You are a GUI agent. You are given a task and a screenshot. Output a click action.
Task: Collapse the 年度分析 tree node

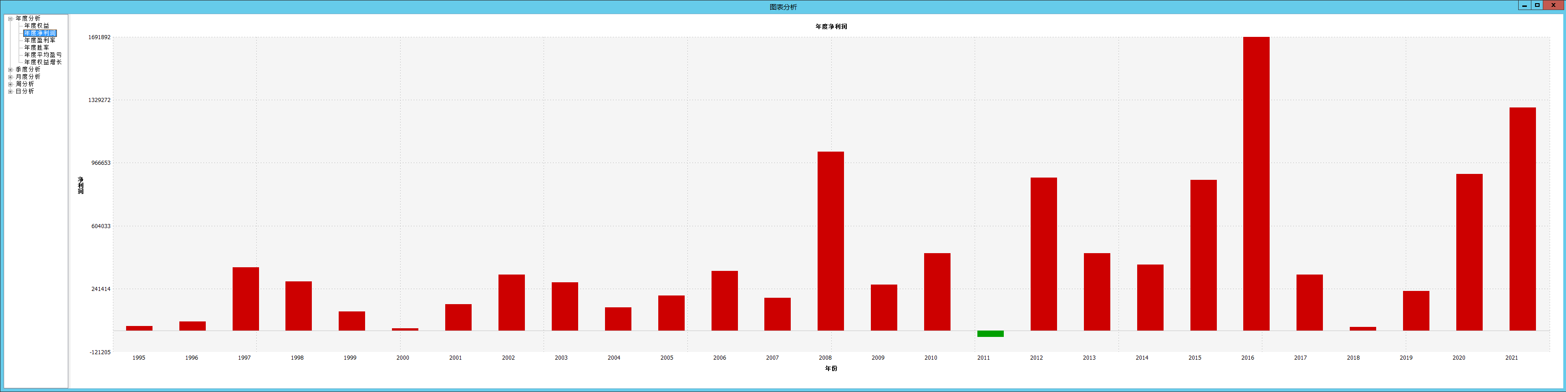[10, 19]
